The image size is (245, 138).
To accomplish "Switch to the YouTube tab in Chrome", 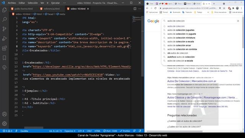I will 169,3.
